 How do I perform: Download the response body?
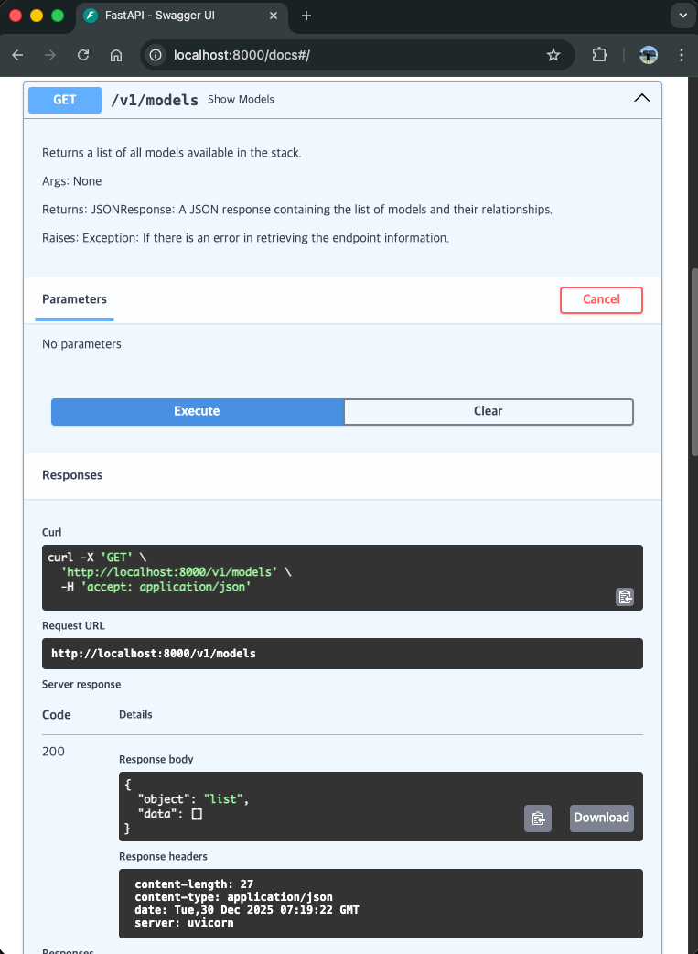point(601,818)
